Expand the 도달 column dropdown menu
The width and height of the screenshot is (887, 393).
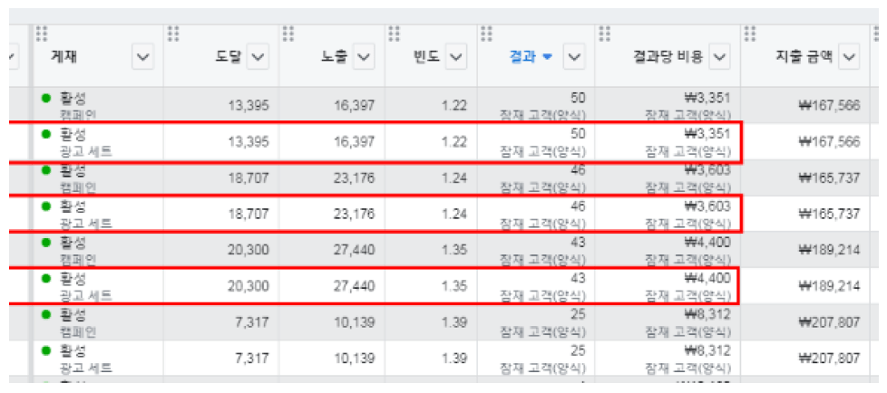258,58
